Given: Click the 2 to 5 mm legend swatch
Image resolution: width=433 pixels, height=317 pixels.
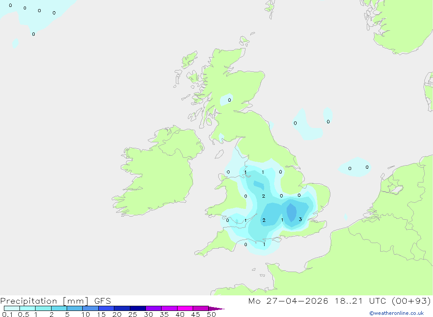Looking at the screenshot, I should point(59,308).
